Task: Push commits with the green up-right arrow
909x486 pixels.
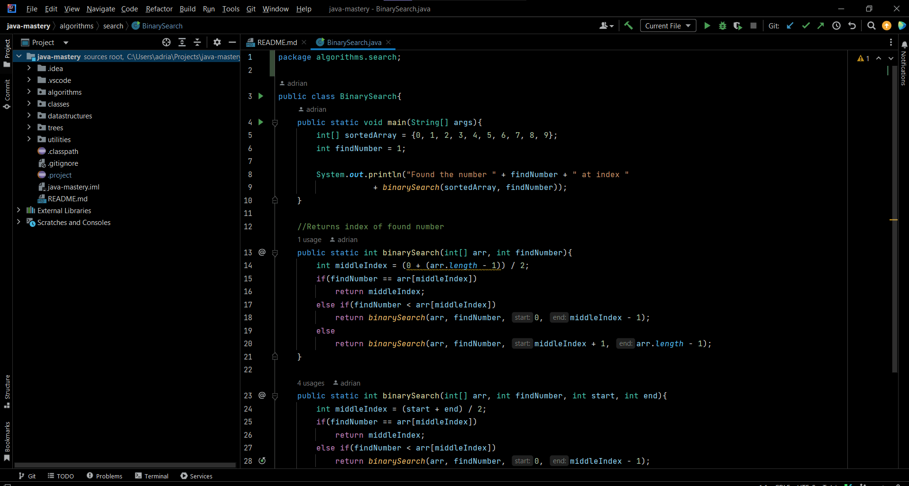Action: tap(821, 26)
